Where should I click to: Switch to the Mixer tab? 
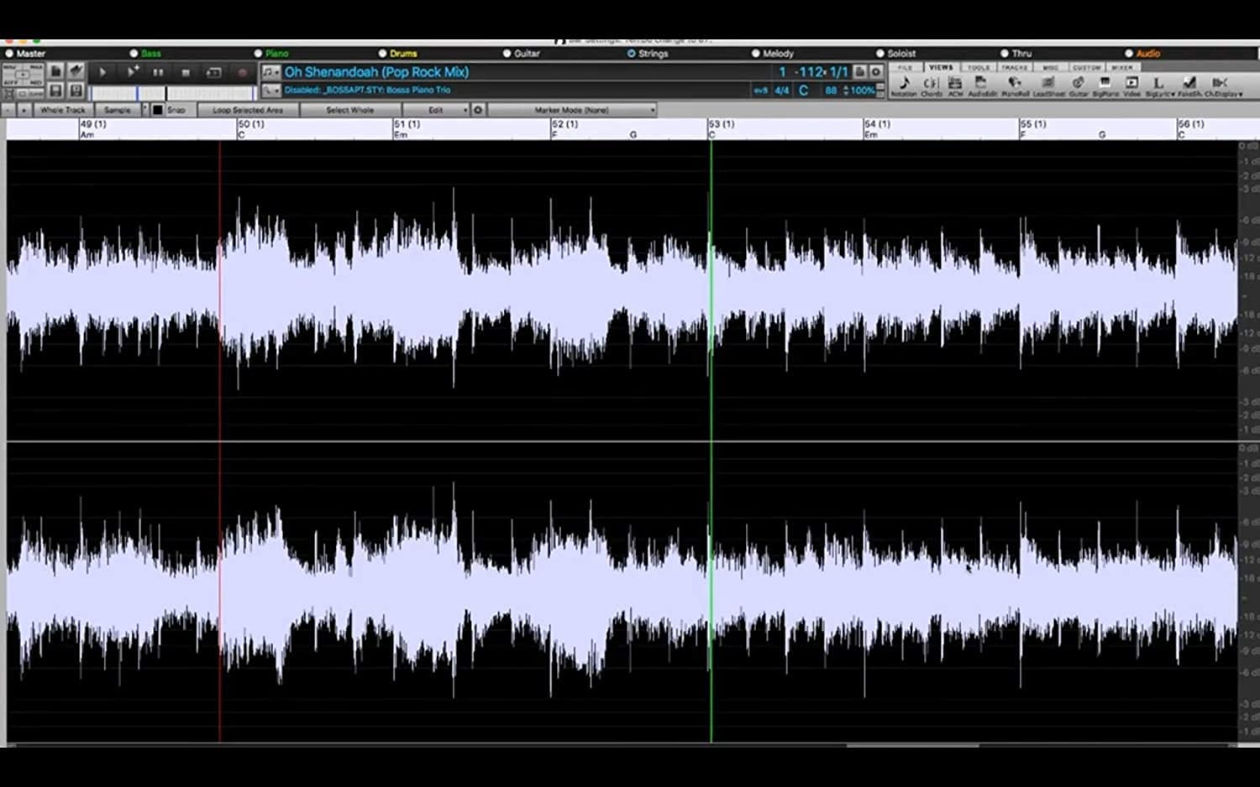pos(1122,67)
